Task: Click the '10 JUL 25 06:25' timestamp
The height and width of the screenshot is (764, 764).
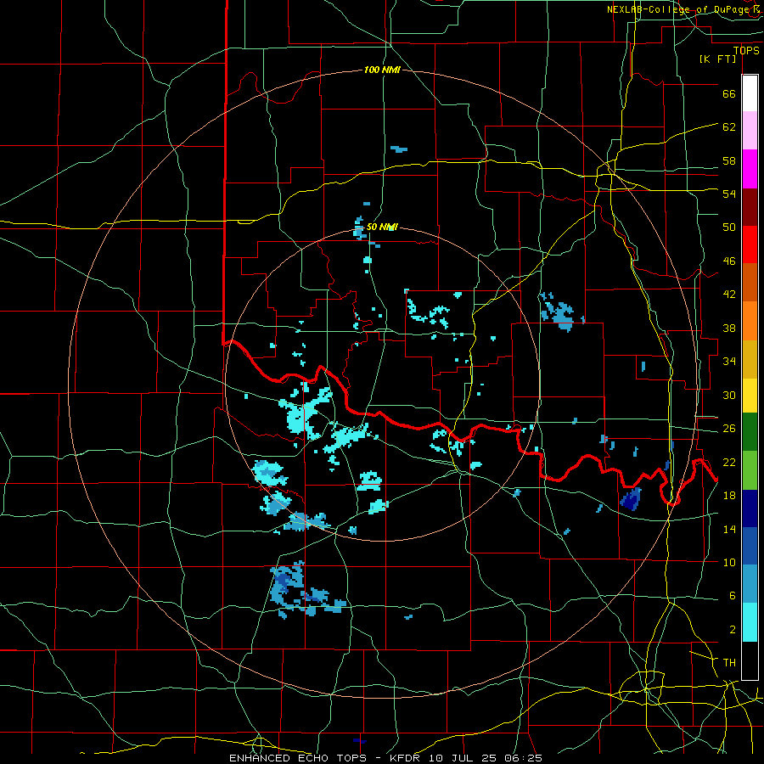Action: pyautogui.click(x=486, y=758)
